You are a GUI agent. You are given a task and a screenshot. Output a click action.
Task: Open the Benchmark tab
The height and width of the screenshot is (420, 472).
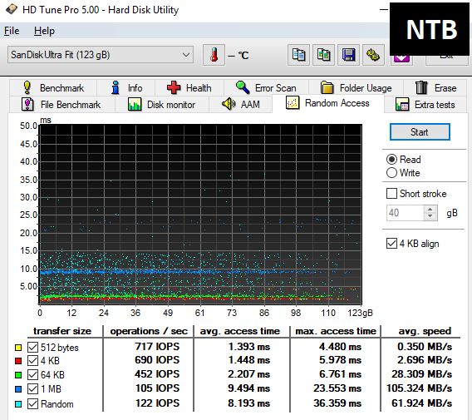coord(53,87)
